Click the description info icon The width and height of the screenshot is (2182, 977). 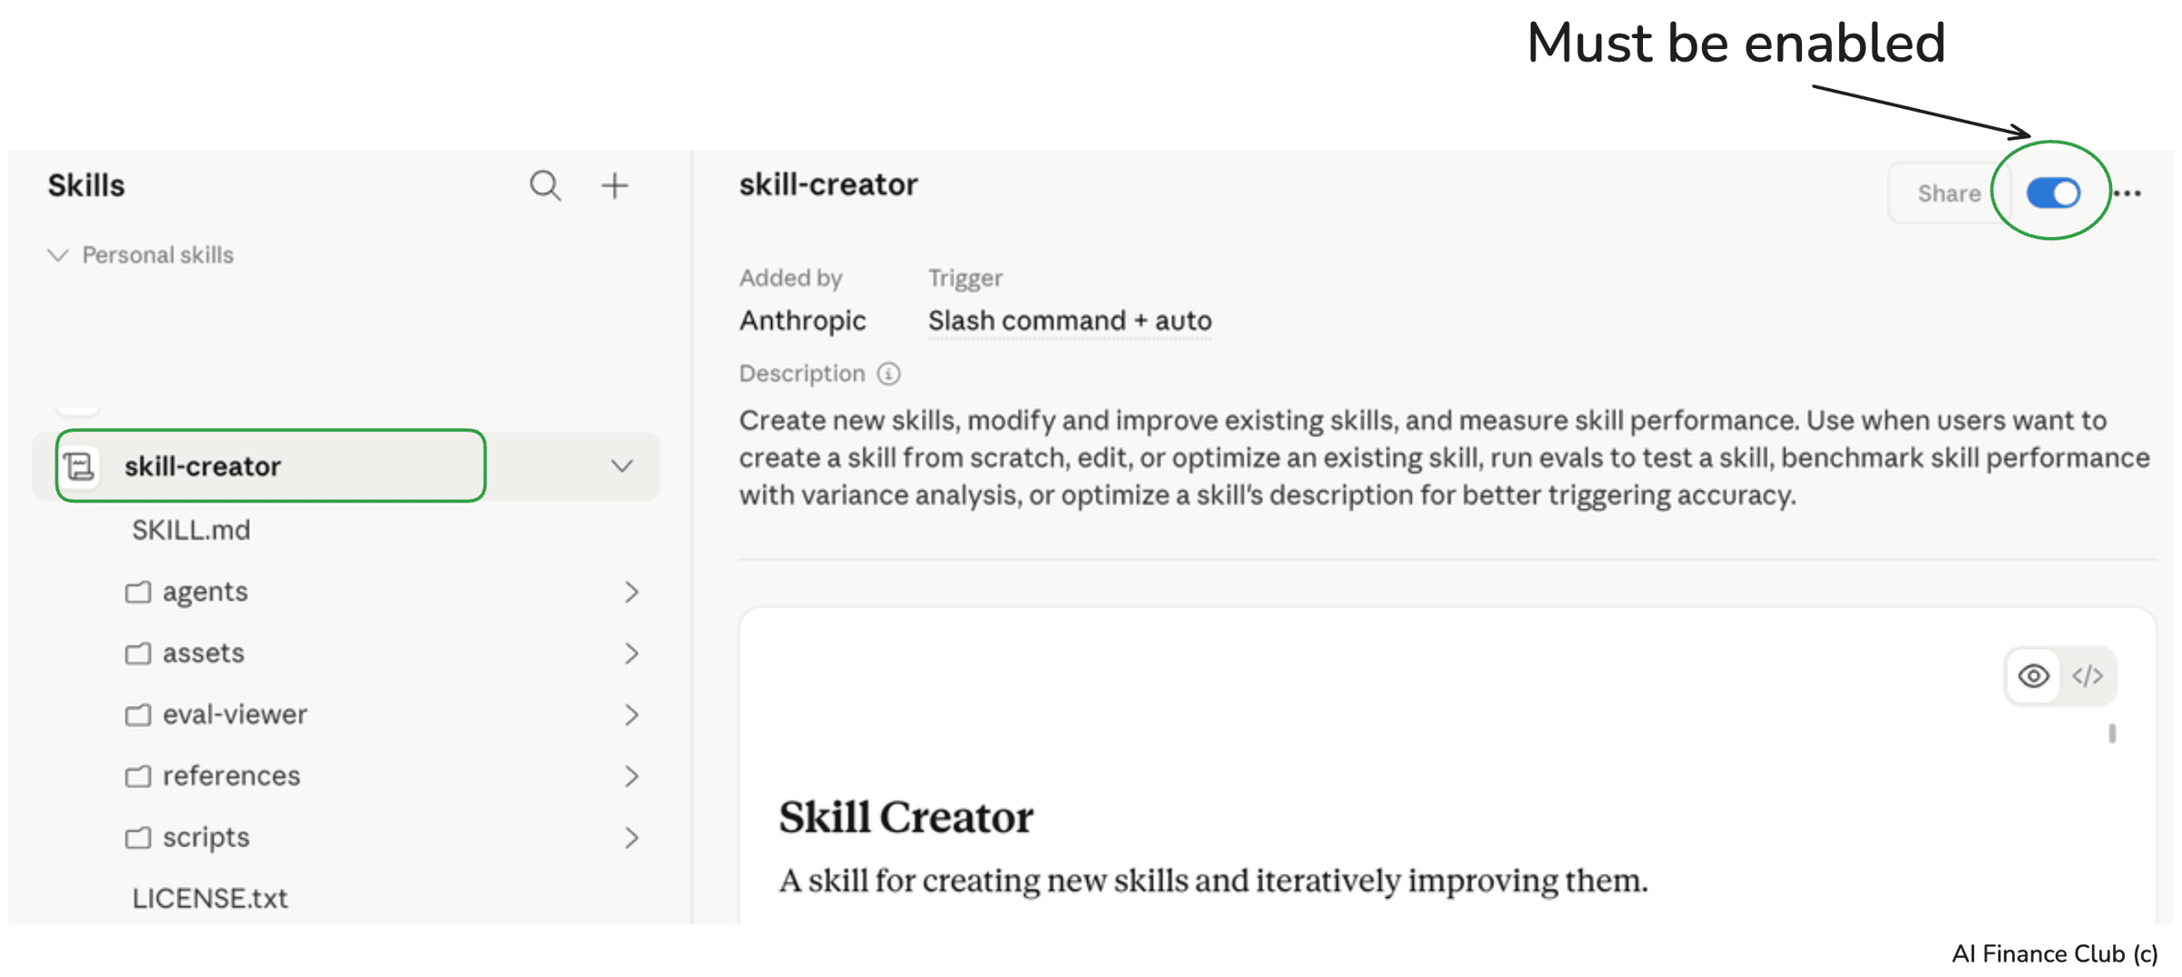coord(888,374)
